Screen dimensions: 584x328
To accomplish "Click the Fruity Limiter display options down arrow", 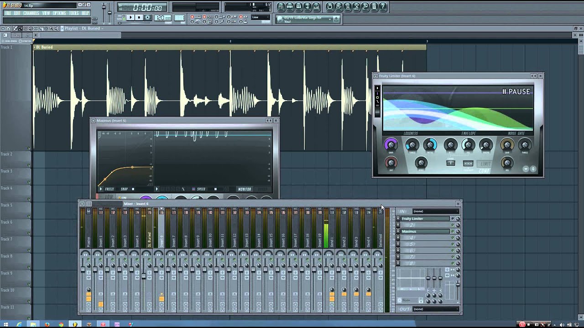I will tap(526, 169).
